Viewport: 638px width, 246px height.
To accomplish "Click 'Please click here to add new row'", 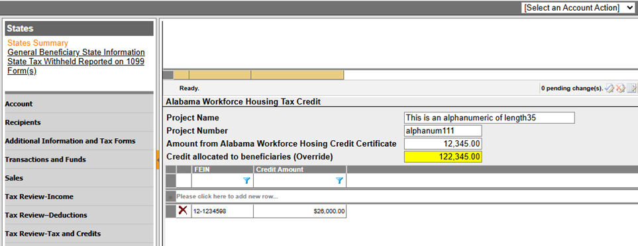I will pos(227,196).
